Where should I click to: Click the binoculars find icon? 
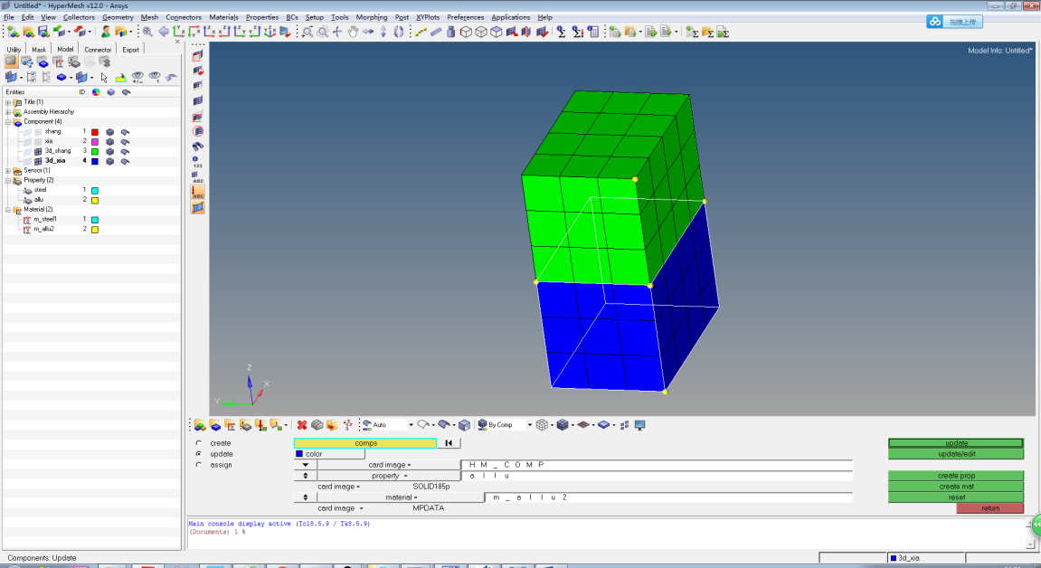pos(198,147)
